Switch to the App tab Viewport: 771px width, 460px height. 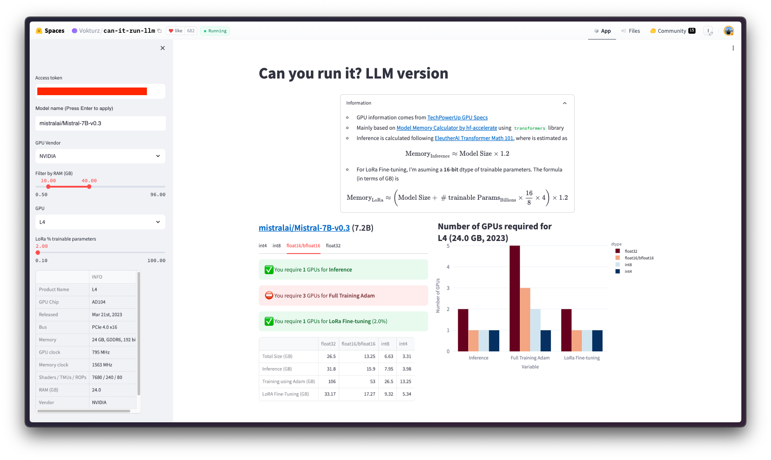(602, 31)
